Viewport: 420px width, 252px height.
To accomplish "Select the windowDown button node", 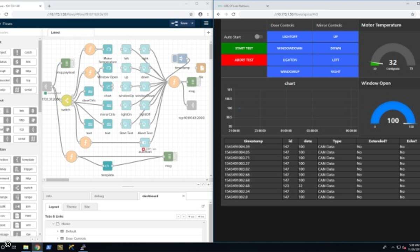I will coord(145,86).
